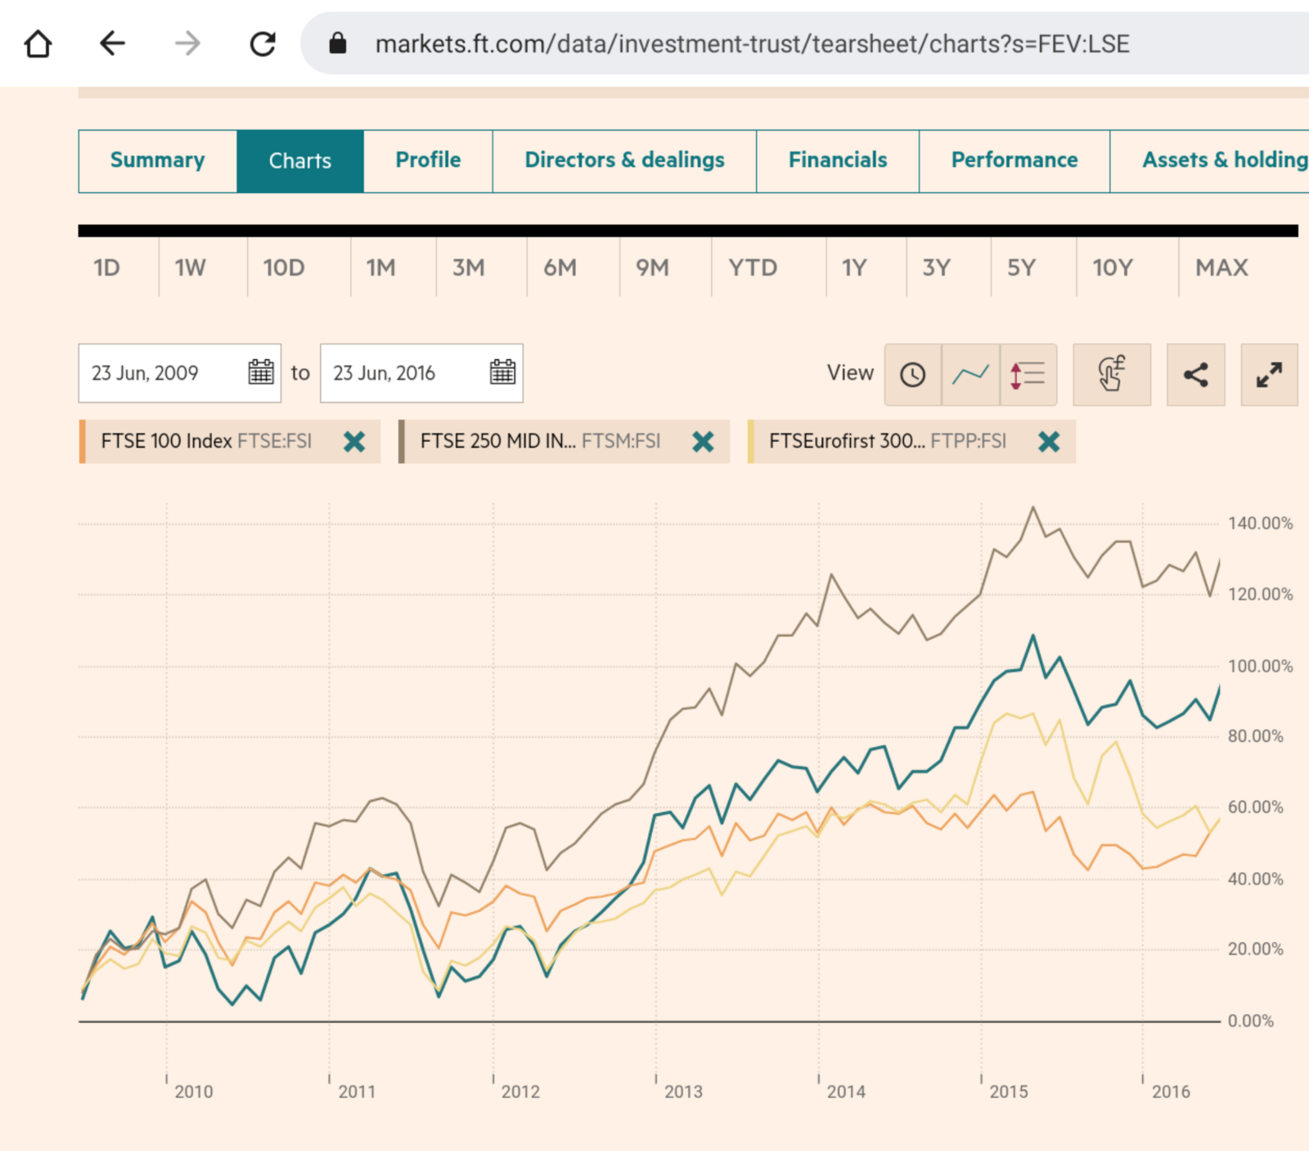Click the currency touch comparison icon
Viewport: 1309px width, 1151px height.
point(1111,375)
